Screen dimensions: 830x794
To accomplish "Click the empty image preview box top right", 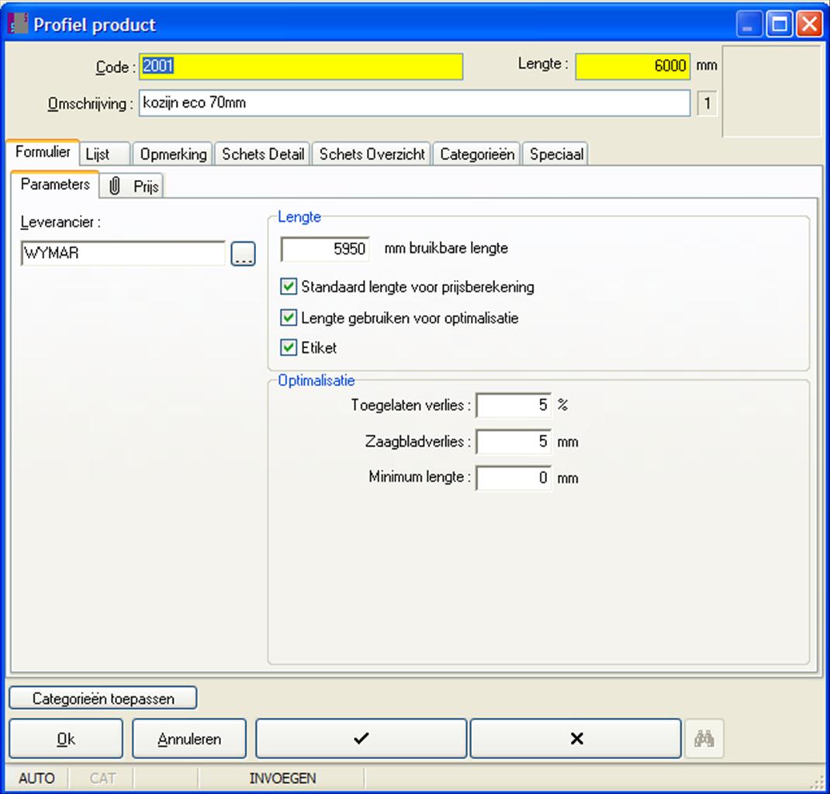I will click(x=771, y=91).
